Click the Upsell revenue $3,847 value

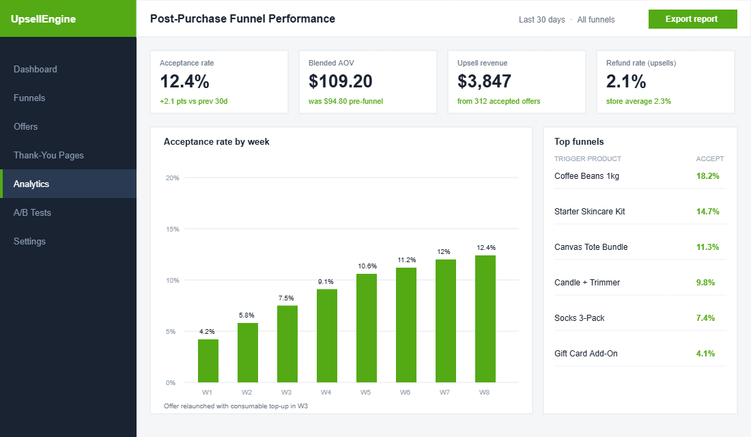[x=484, y=81]
